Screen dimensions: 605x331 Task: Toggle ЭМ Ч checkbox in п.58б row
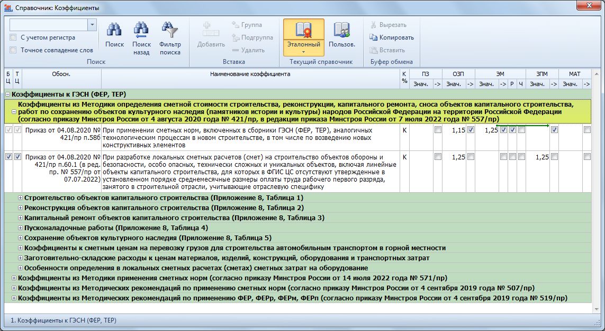(521, 130)
